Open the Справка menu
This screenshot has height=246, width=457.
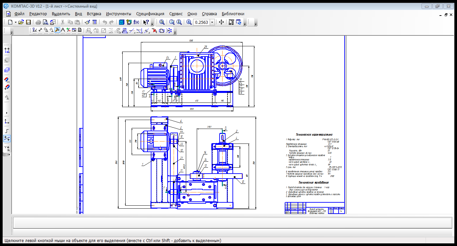click(x=209, y=14)
